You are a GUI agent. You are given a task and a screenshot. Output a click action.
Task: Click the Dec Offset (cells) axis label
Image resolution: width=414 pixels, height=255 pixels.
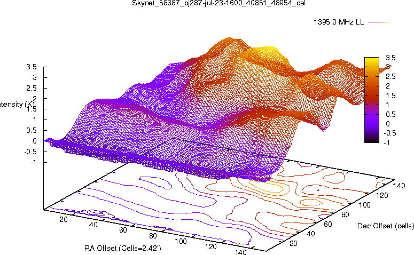click(386, 226)
